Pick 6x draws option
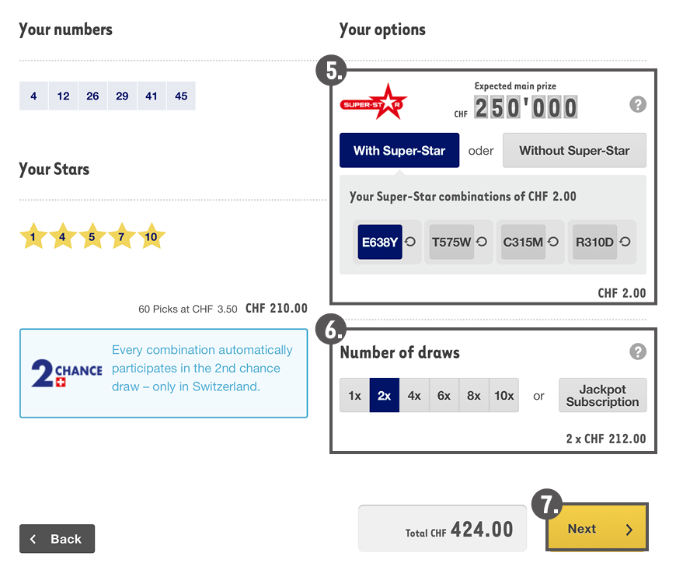 click(444, 396)
